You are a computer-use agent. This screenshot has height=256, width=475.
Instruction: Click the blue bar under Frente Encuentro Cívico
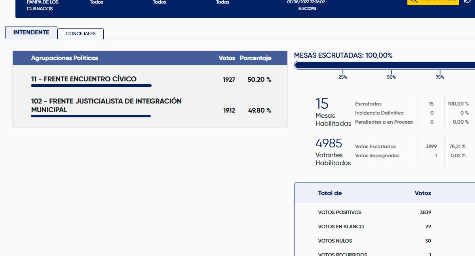coord(91,85)
